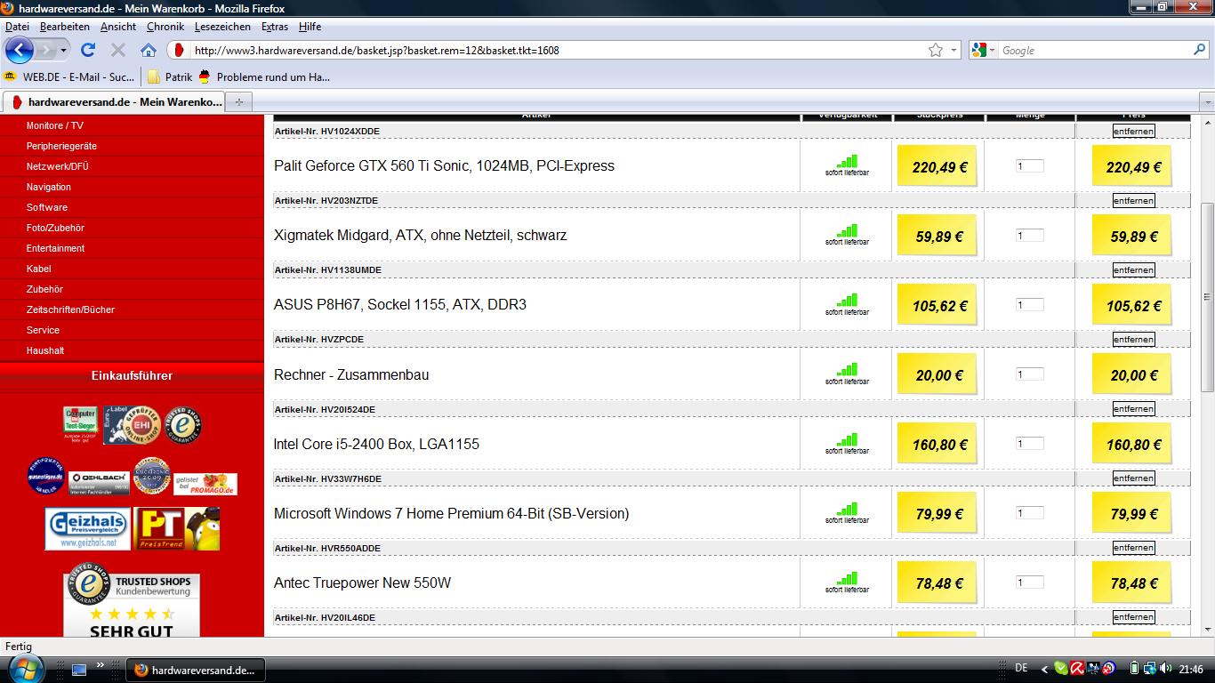Image resolution: width=1215 pixels, height=683 pixels.
Task: Remove Antec Truepower New 550W item
Action: [1133, 548]
